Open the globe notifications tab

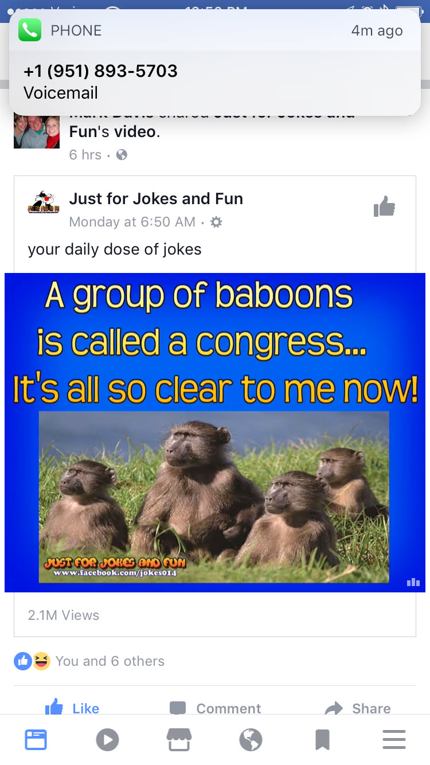251,740
